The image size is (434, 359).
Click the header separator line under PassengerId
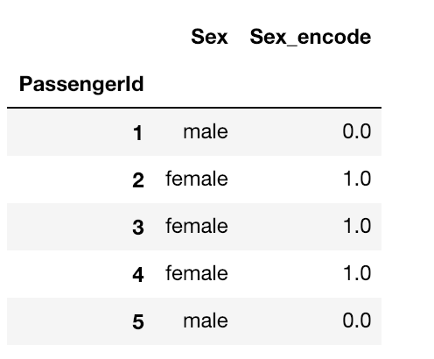[194, 108]
